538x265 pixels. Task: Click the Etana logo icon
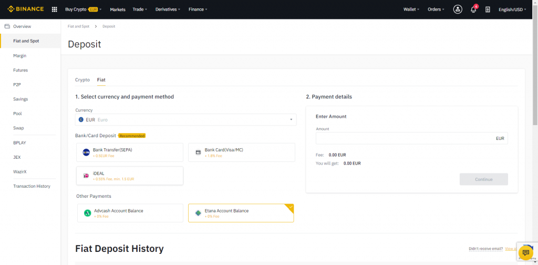(x=198, y=213)
